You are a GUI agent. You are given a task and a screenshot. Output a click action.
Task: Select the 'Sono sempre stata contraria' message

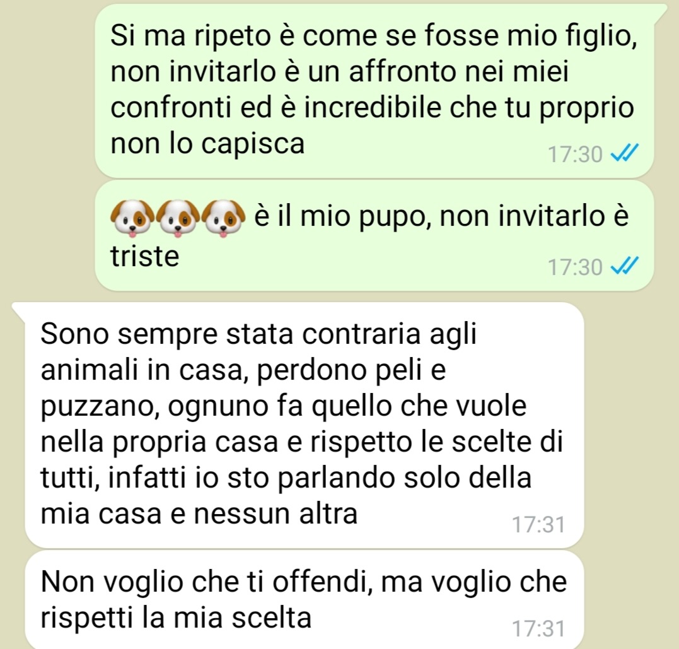(x=305, y=425)
